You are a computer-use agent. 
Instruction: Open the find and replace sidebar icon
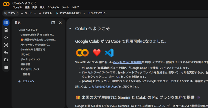coord(6,30)
